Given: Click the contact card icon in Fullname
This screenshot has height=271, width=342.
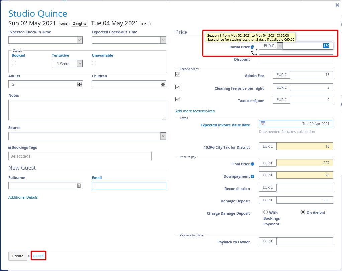Looking at the screenshot, I should click(x=79, y=186).
